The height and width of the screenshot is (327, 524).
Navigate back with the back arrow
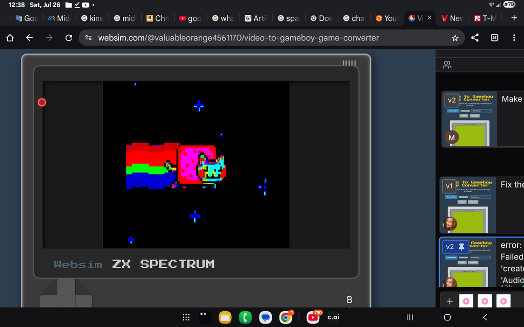tap(29, 38)
